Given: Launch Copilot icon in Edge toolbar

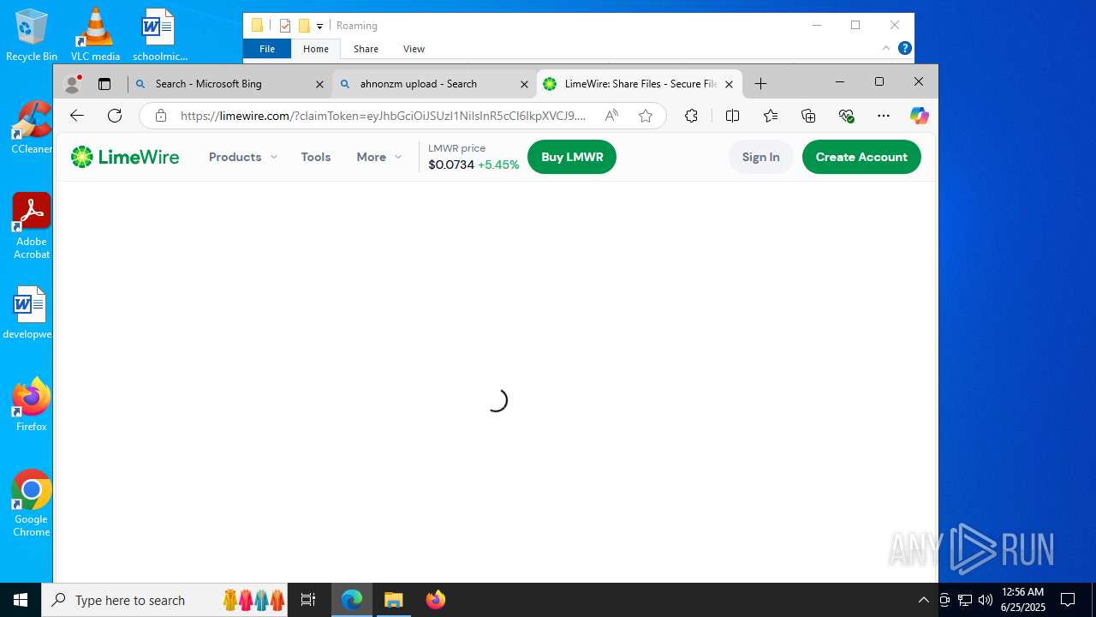Looking at the screenshot, I should click(920, 116).
